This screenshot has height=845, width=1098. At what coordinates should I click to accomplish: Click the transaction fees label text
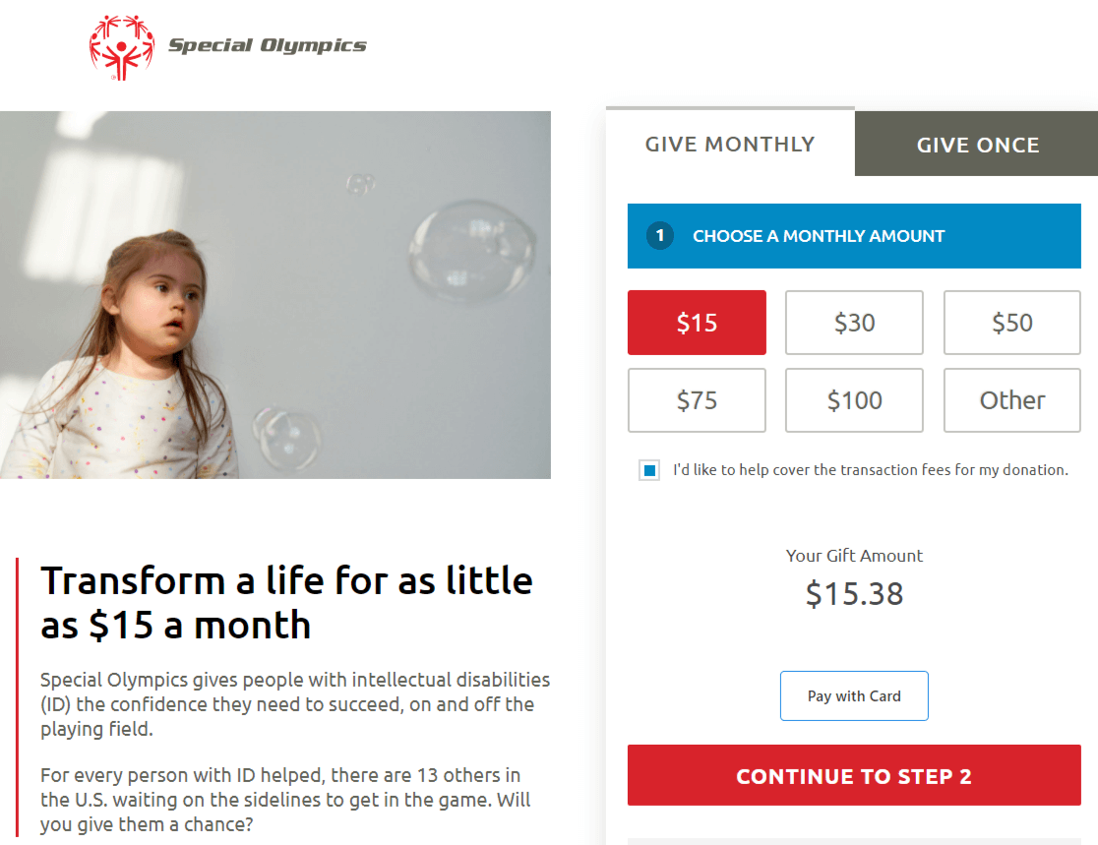(870, 470)
